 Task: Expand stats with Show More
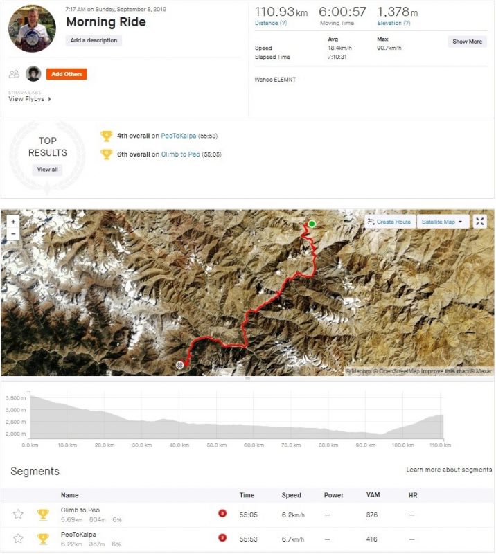[x=467, y=42]
